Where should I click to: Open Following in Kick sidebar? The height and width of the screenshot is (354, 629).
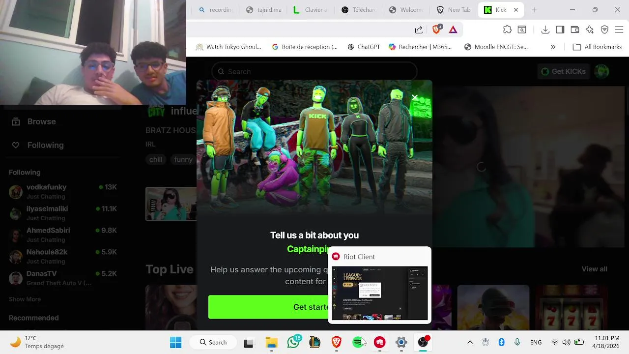(x=38, y=145)
